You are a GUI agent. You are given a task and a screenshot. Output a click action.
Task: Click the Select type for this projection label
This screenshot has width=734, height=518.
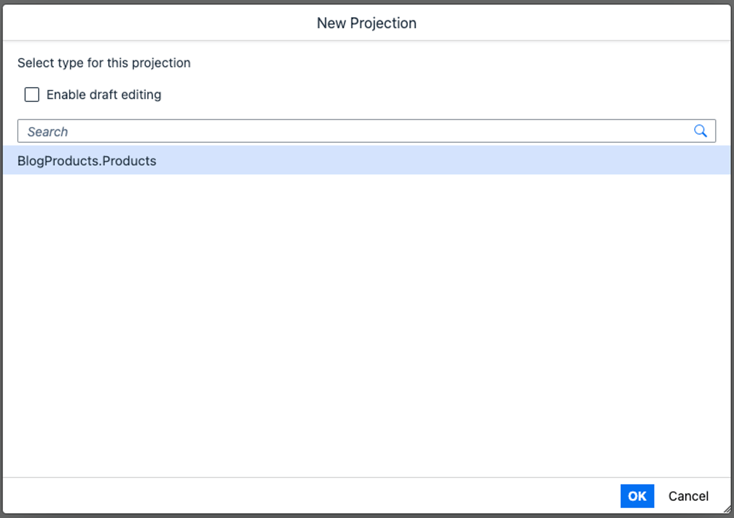pos(103,63)
